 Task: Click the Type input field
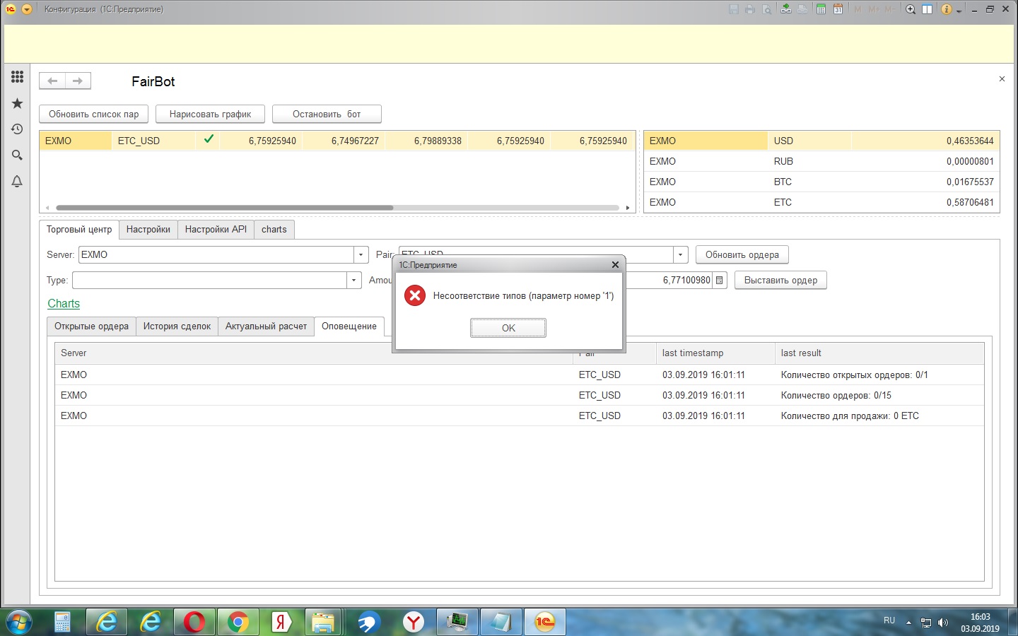pos(209,280)
